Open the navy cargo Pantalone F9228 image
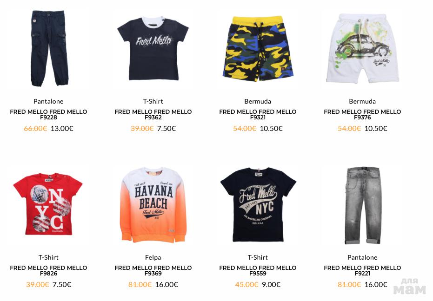The width and height of the screenshot is (433, 301). (x=49, y=48)
